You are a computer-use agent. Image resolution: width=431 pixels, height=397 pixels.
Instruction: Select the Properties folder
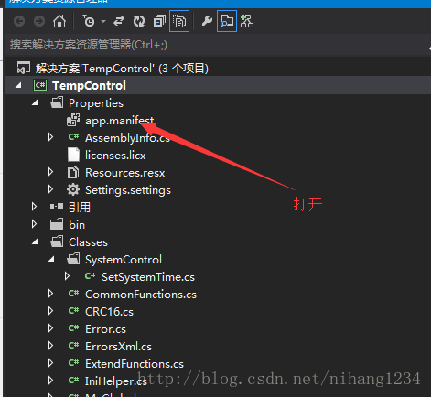tap(96, 103)
